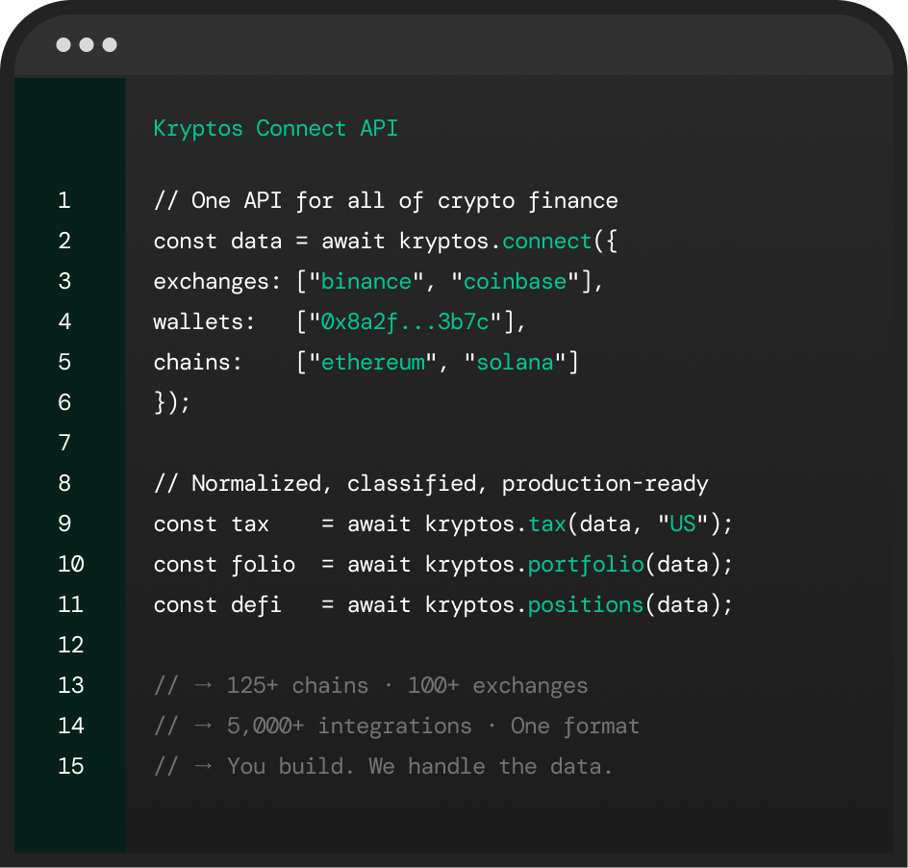Viewport: 908px width, 868px height.
Task: Click the middle window control dot
Action: 87,44
